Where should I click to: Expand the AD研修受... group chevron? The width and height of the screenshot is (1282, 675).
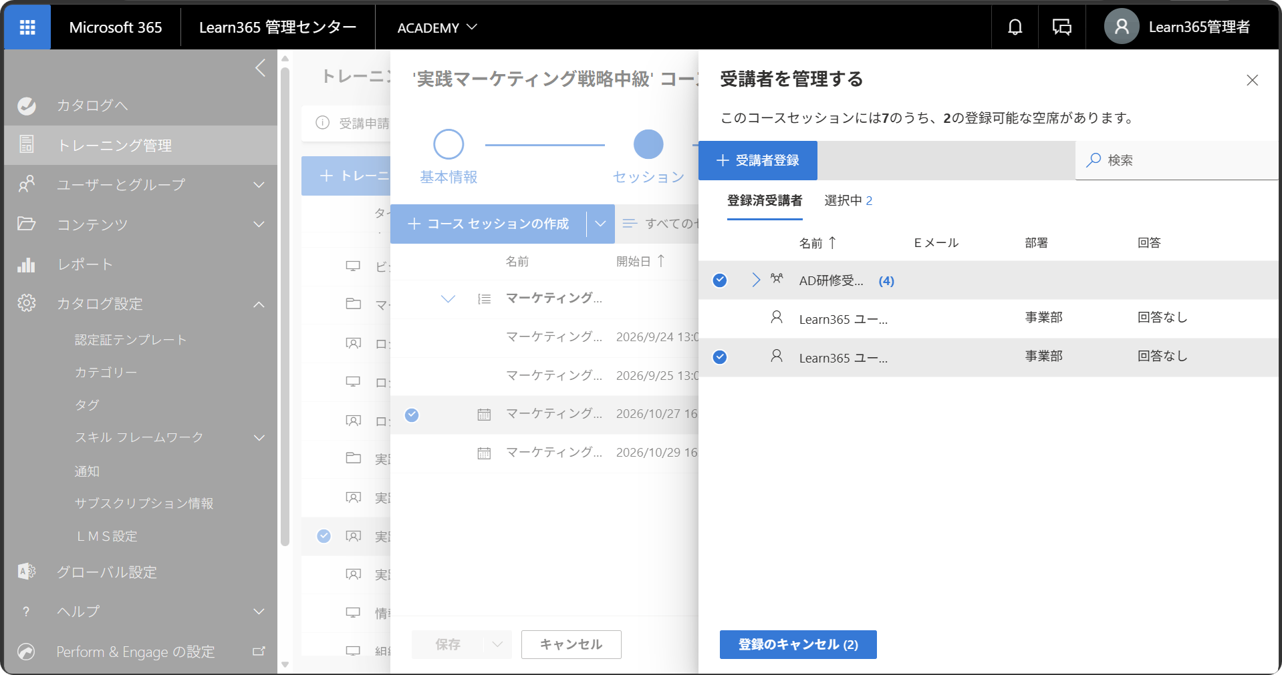pos(756,280)
